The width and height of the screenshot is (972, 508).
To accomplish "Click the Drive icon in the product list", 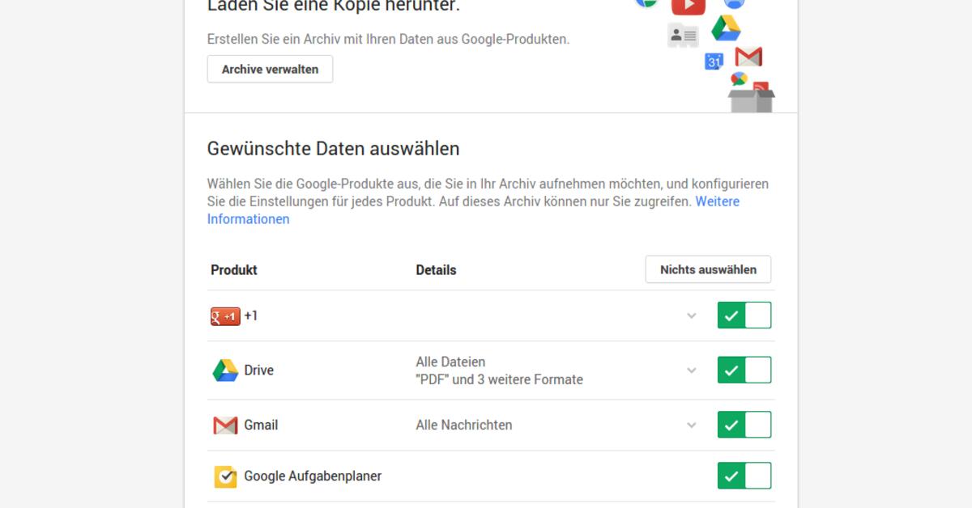I will (x=225, y=370).
